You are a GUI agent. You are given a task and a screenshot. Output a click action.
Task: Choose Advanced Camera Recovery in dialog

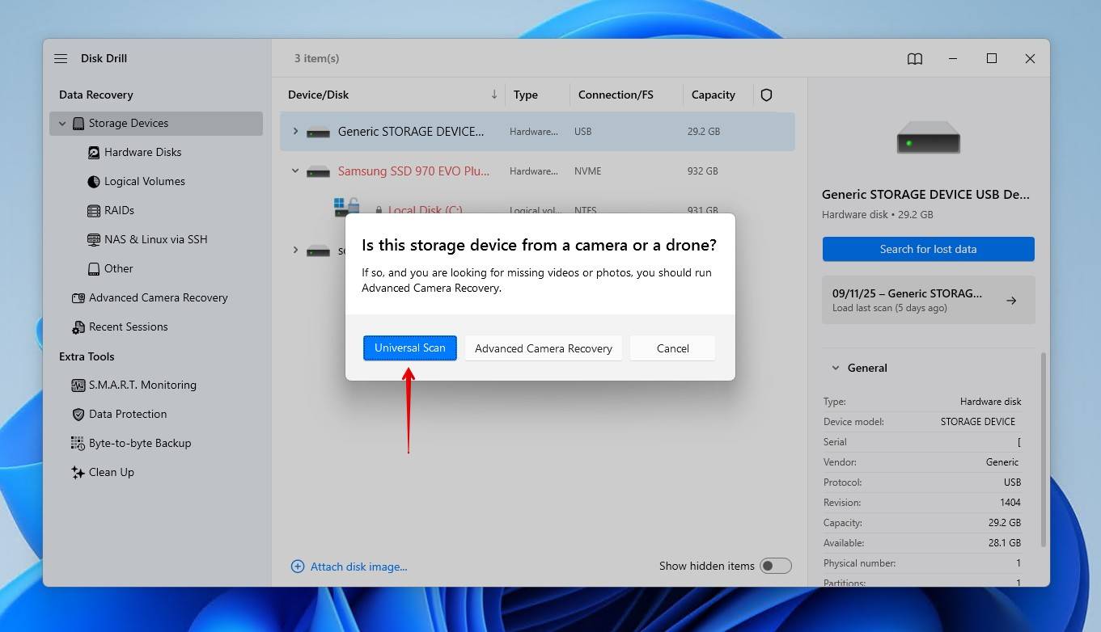[544, 348]
